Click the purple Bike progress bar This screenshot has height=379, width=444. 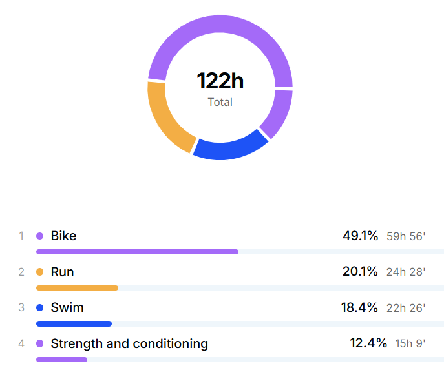tap(137, 252)
